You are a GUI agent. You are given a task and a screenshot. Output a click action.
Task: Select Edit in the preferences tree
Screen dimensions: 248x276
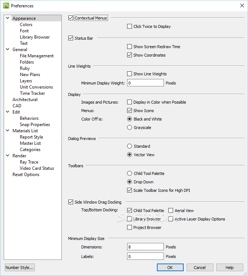pyautogui.click(x=16, y=112)
